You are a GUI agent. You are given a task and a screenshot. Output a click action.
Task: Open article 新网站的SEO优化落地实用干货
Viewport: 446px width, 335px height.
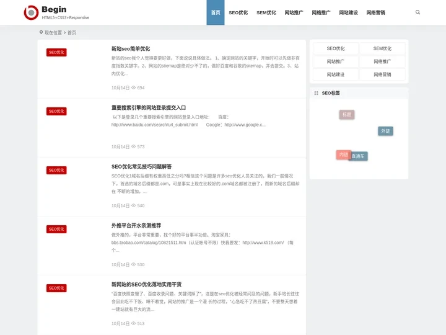[x=146, y=284]
